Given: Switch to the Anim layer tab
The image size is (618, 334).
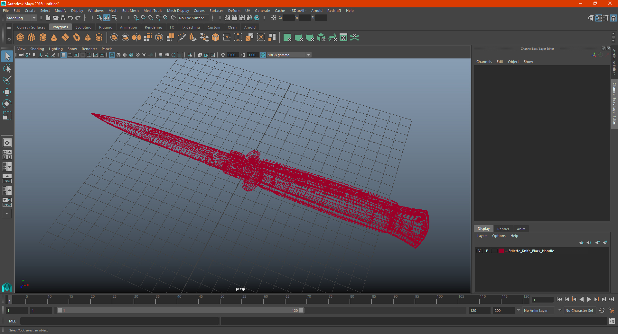Looking at the screenshot, I should pos(521,229).
